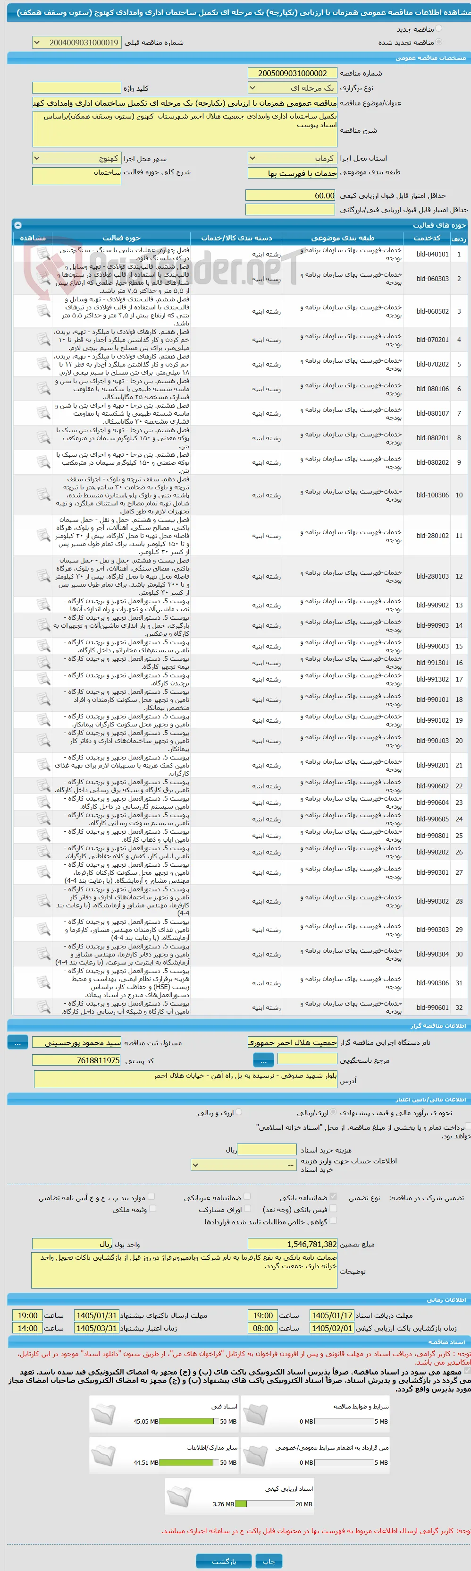
Task: Check the وثیقه ملکی checkbox
Action: 152,1208
